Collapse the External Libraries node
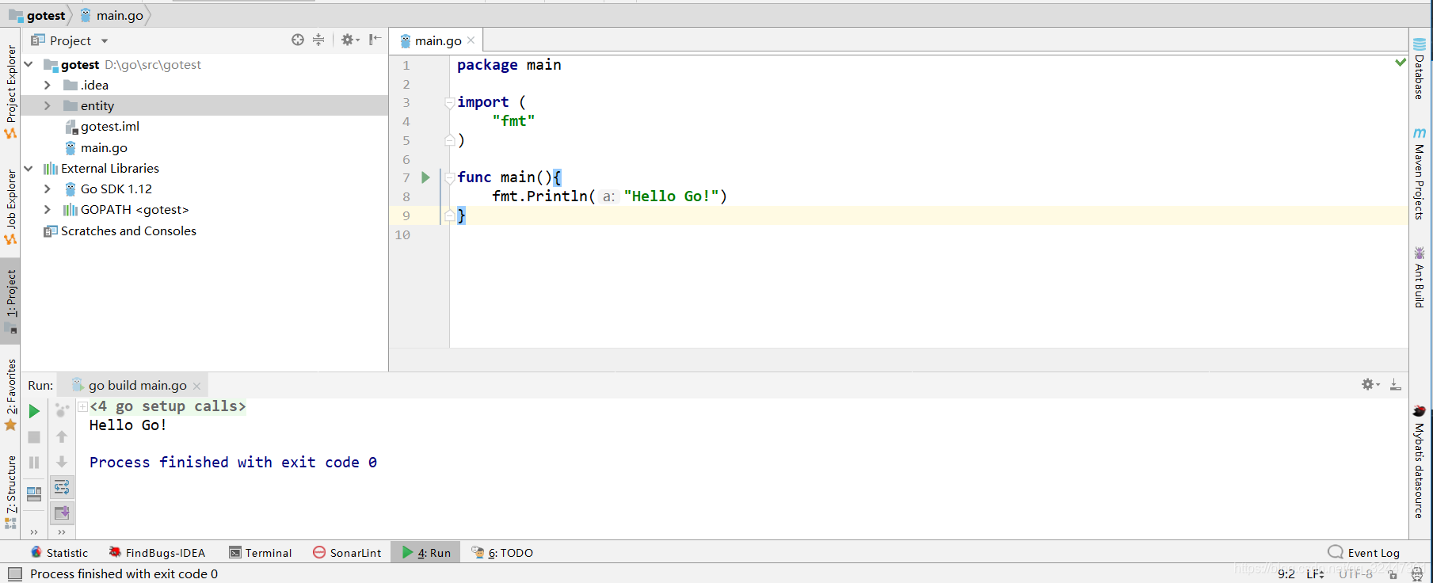 pos(29,168)
